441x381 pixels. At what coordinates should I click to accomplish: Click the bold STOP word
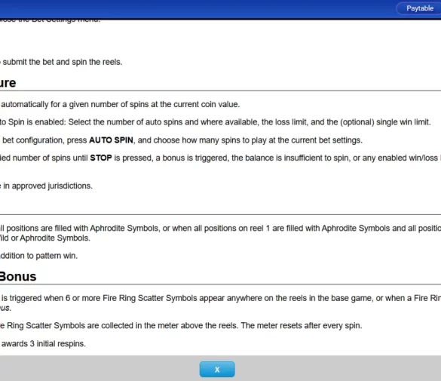tap(101, 158)
